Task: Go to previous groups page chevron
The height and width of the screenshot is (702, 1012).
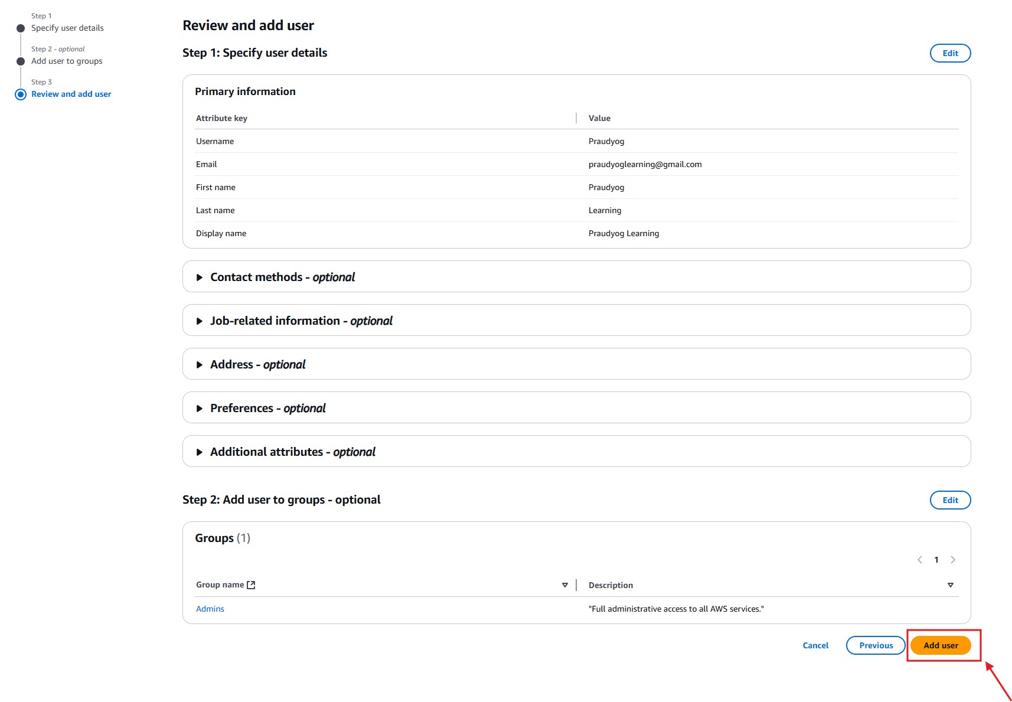Action: point(920,560)
